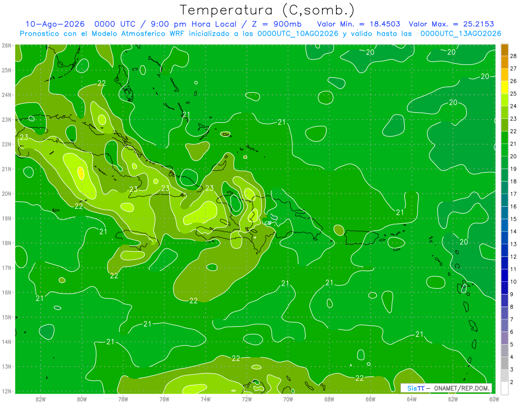
Task: Click the purple color scale segment between 5 and 6
Action: coord(504,338)
